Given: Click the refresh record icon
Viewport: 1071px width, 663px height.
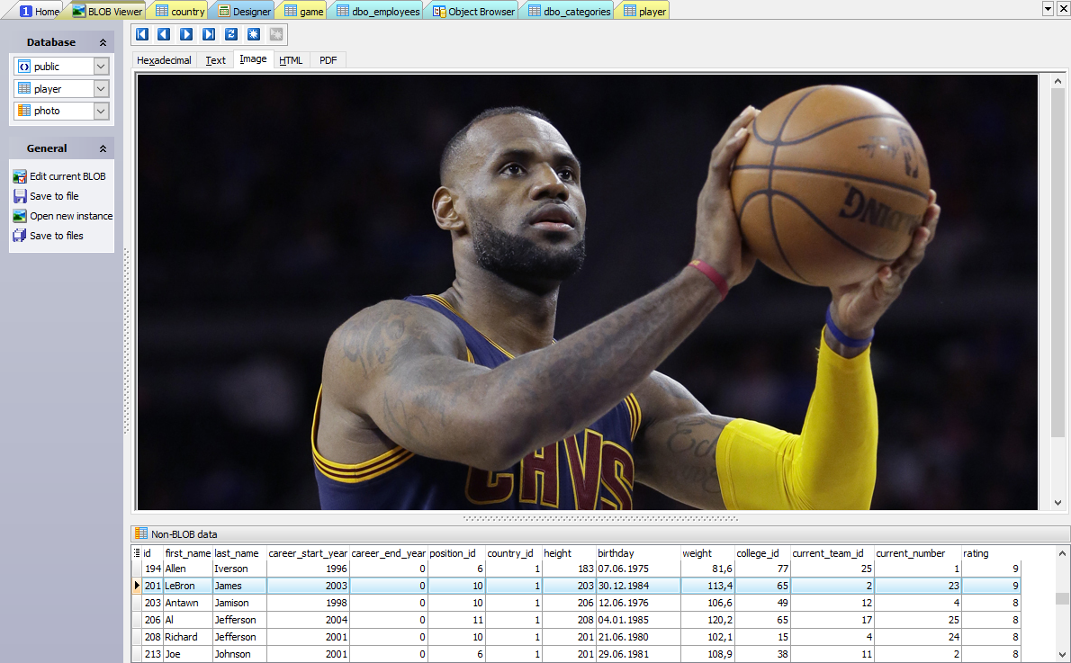Looking at the screenshot, I should point(232,34).
